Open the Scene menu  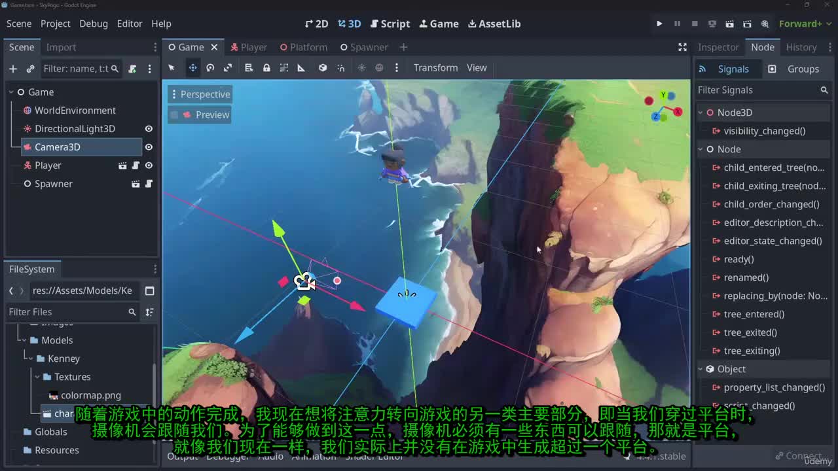[x=19, y=24]
